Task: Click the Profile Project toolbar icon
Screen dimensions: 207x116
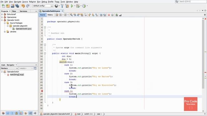Action: pos(84,6)
